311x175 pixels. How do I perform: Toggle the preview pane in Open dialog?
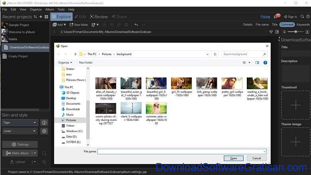(257, 63)
